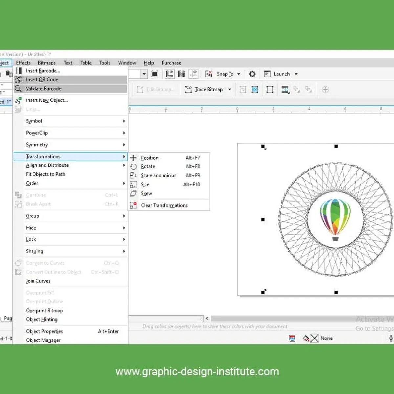Open the Tools menu
This screenshot has width=394, height=394.
click(x=105, y=63)
